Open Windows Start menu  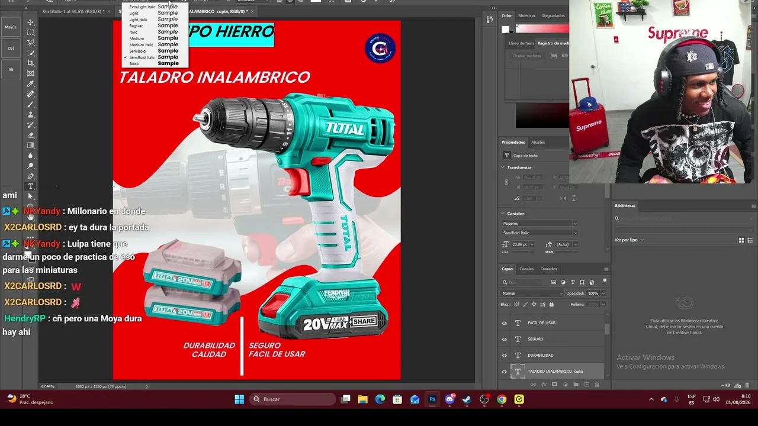[239, 399]
